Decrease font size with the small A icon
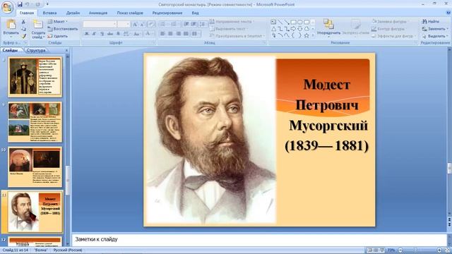The width and height of the screenshot is (452, 254). point(142,25)
